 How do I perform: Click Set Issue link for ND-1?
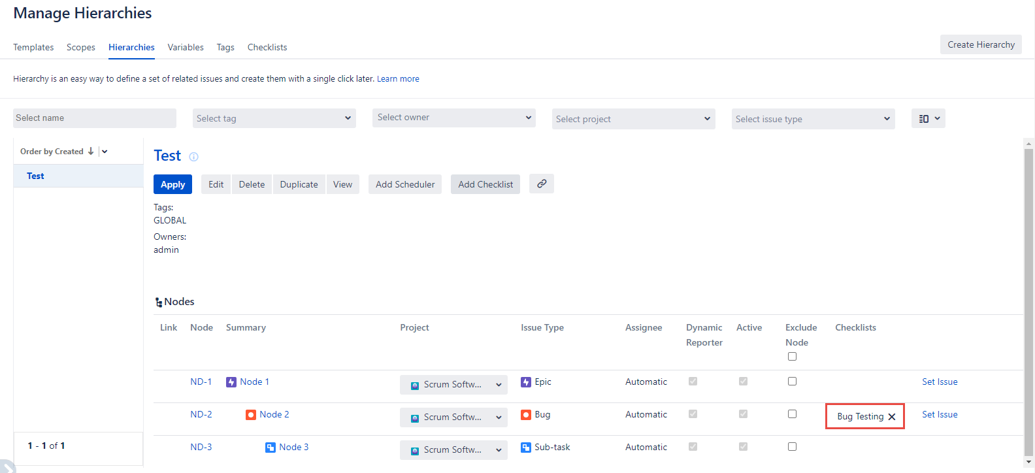pyautogui.click(x=940, y=382)
